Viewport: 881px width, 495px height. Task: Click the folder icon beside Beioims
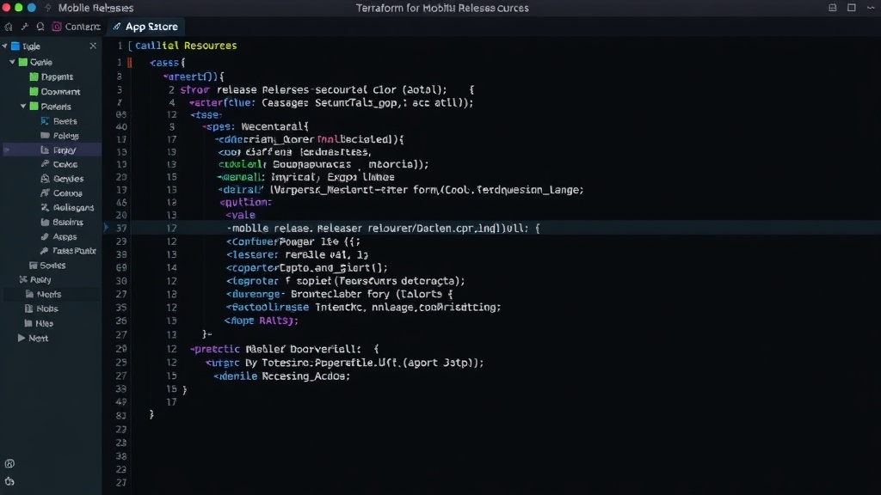coord(45,223)
